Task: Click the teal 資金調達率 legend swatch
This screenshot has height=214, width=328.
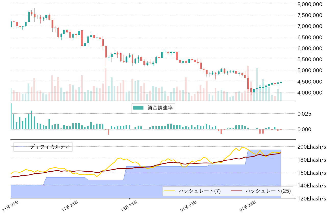Action: 139,108
